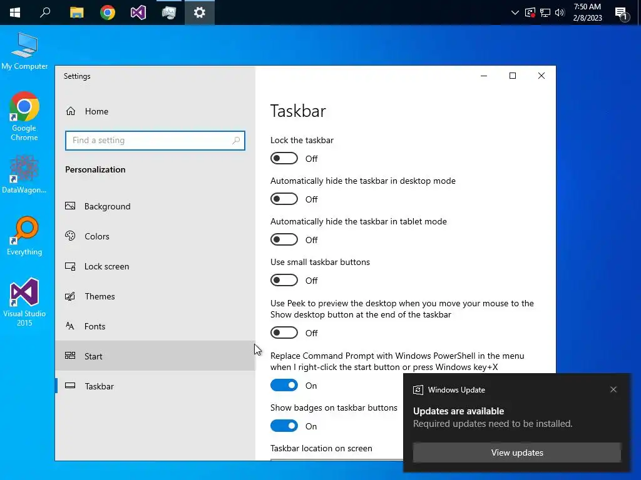The width and height of the screenshot is (641, 480).
Task: Open Themes settings page
Action: click(155, 296)
